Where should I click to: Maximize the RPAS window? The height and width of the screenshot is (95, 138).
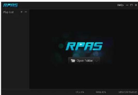pos(131,5)
